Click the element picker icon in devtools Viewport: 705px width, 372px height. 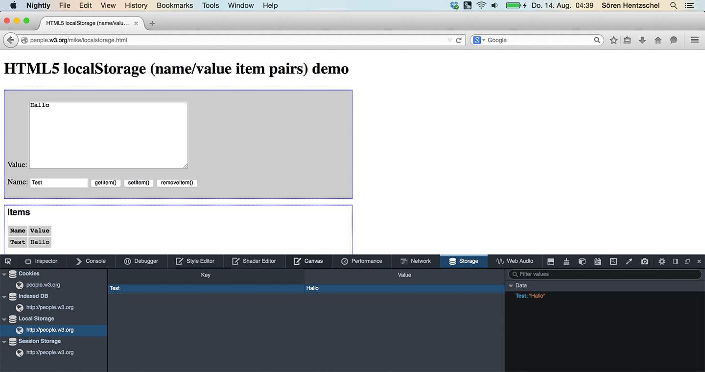pos(8,261)
